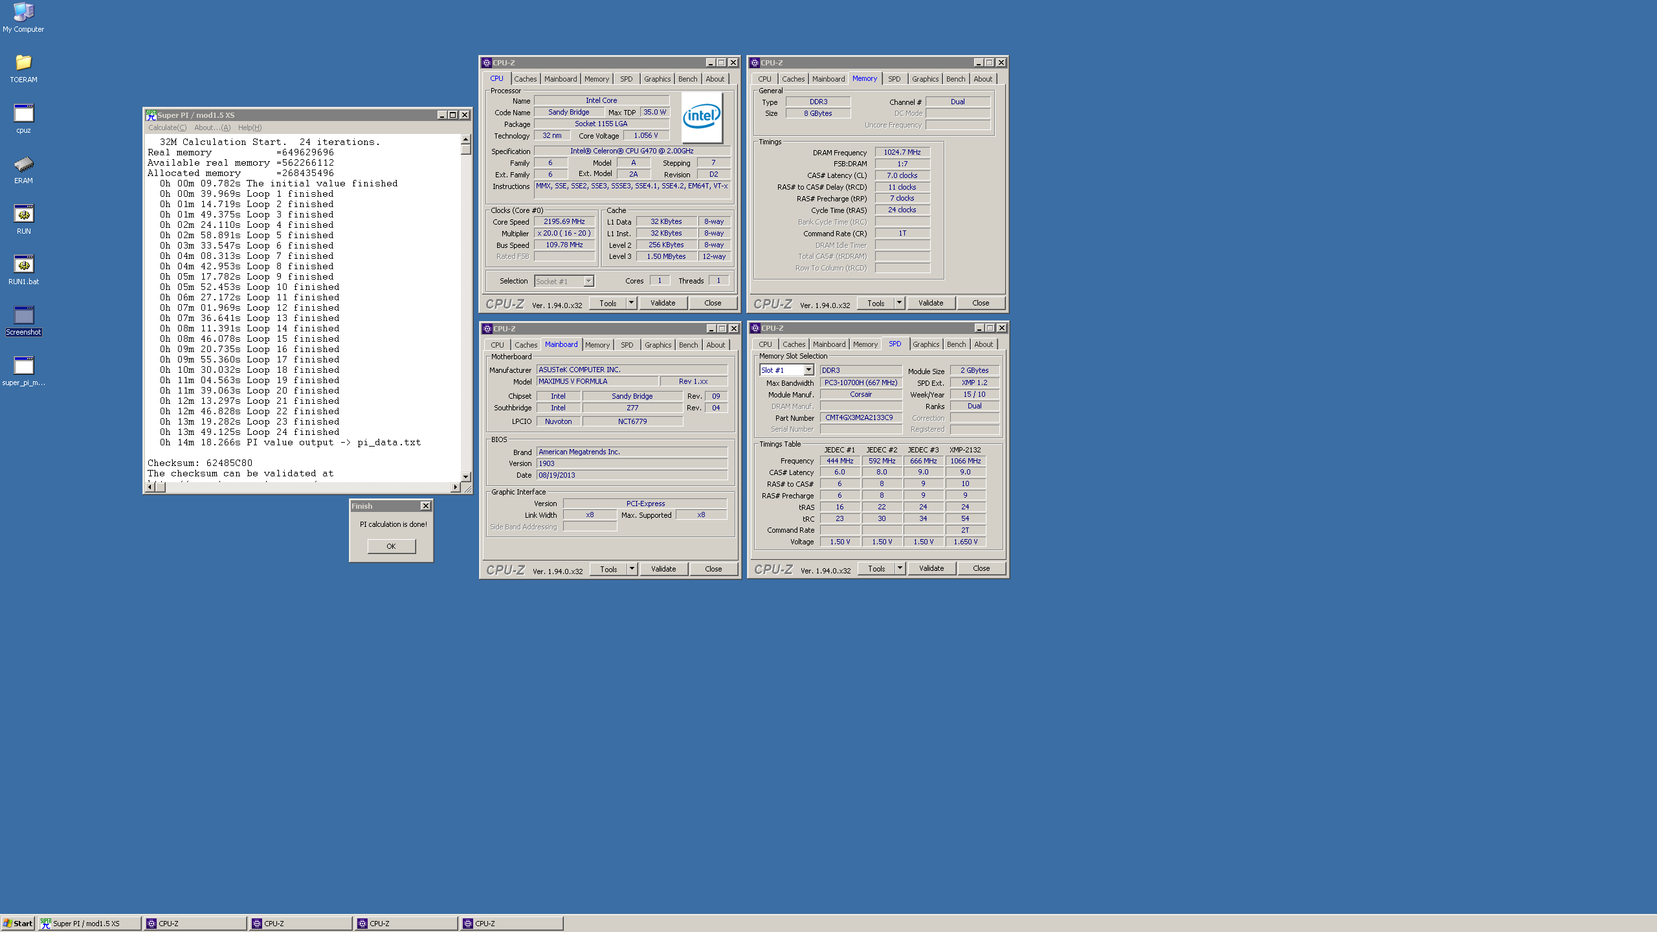1657x932 pixels.
Task: Click the MAXIMUS V FORMULA model field
Action: coord(597,381)
